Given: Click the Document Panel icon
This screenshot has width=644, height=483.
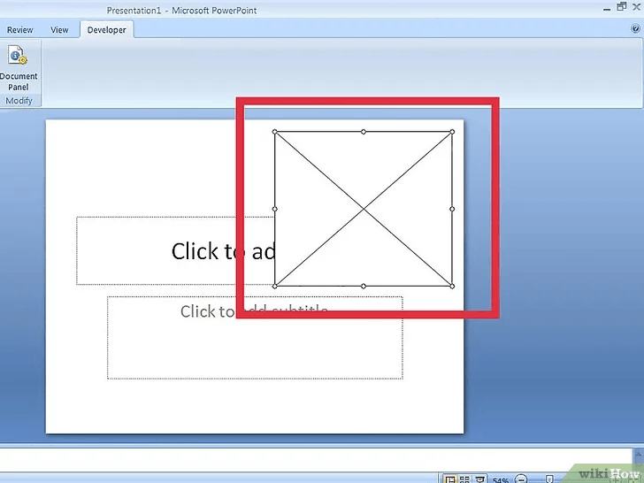Looking at the screenshot, I should (x=18, y=57).
